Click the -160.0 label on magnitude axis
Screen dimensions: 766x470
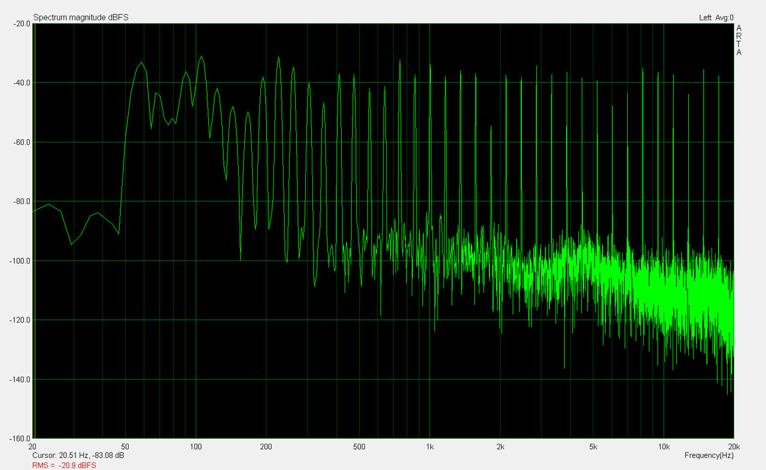click(19, 438)
